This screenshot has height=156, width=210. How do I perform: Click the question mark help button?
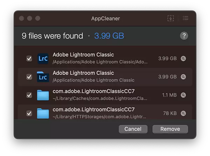click(x=184, y=36)
